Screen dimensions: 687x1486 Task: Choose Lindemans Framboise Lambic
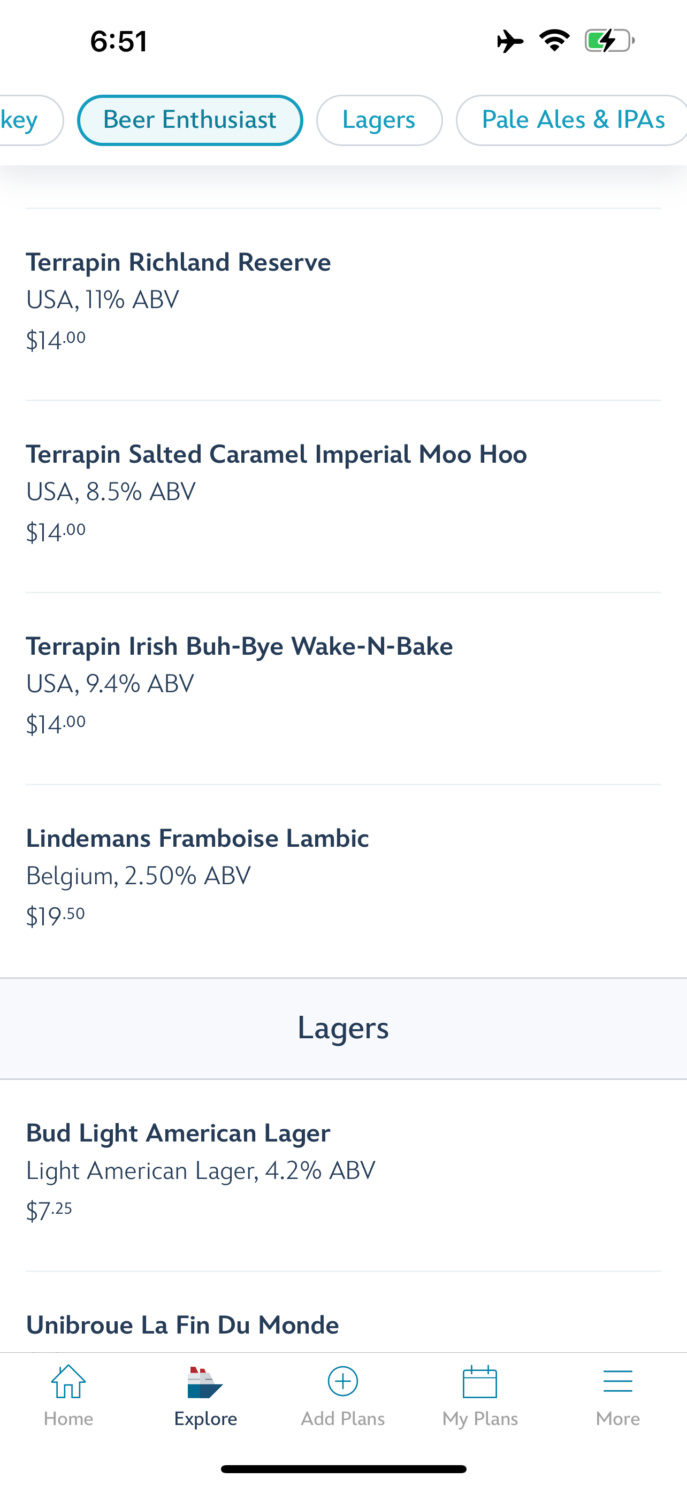pos(343,880)
